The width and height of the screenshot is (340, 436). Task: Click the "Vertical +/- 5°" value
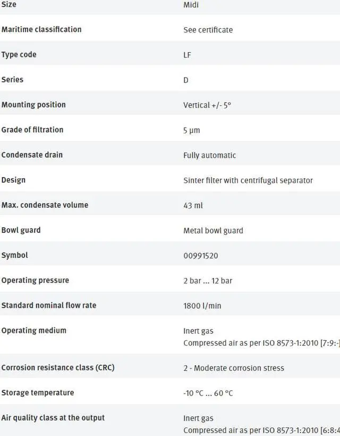207,105
